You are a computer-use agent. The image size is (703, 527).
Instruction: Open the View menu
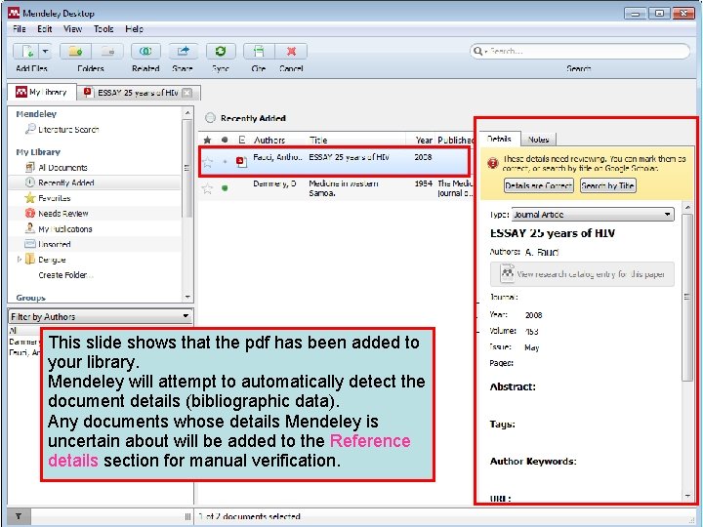tap(72, 29)
